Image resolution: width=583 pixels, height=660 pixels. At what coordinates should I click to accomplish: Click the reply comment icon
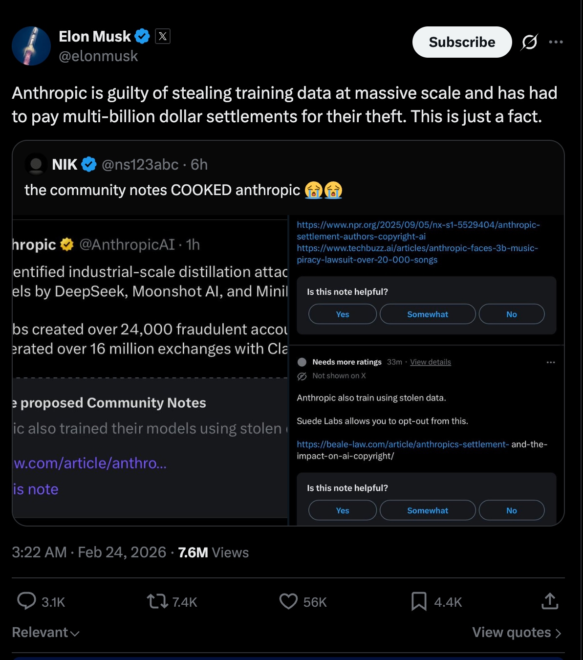click(x=27, y=601)
